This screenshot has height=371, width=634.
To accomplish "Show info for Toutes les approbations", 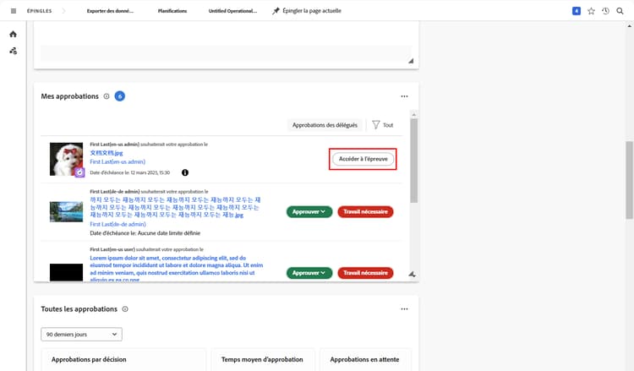I will pyautogui.click(x=125, y=309).
